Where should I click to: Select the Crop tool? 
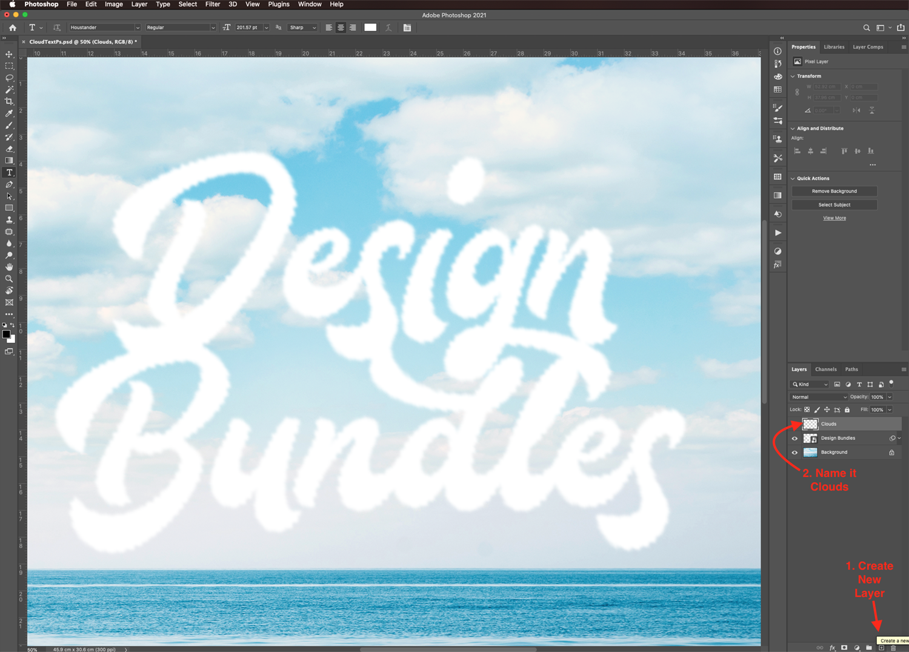pyautogui.click(x=9, y=102)
